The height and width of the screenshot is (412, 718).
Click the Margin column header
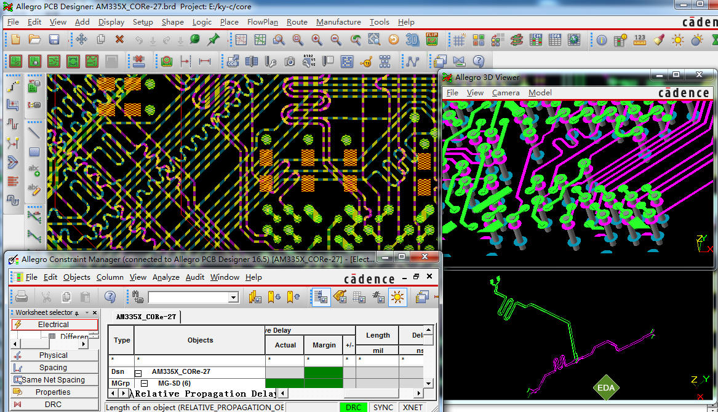324,345
